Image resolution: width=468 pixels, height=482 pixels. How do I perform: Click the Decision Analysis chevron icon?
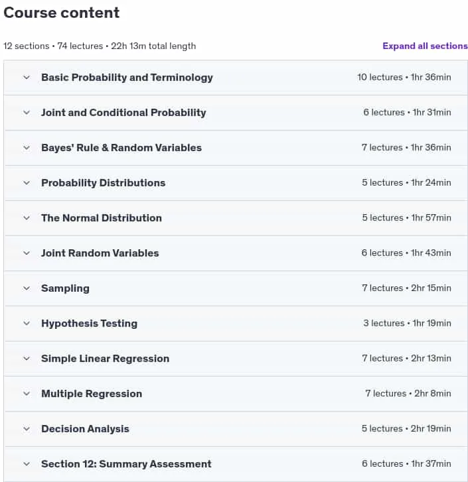click(27, 428)
